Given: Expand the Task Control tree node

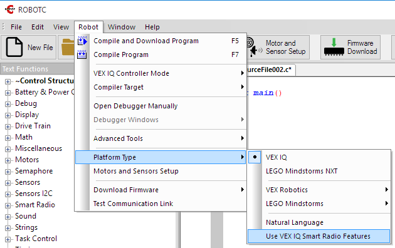Looking at the screenshot, I should [x=8, y=239].
